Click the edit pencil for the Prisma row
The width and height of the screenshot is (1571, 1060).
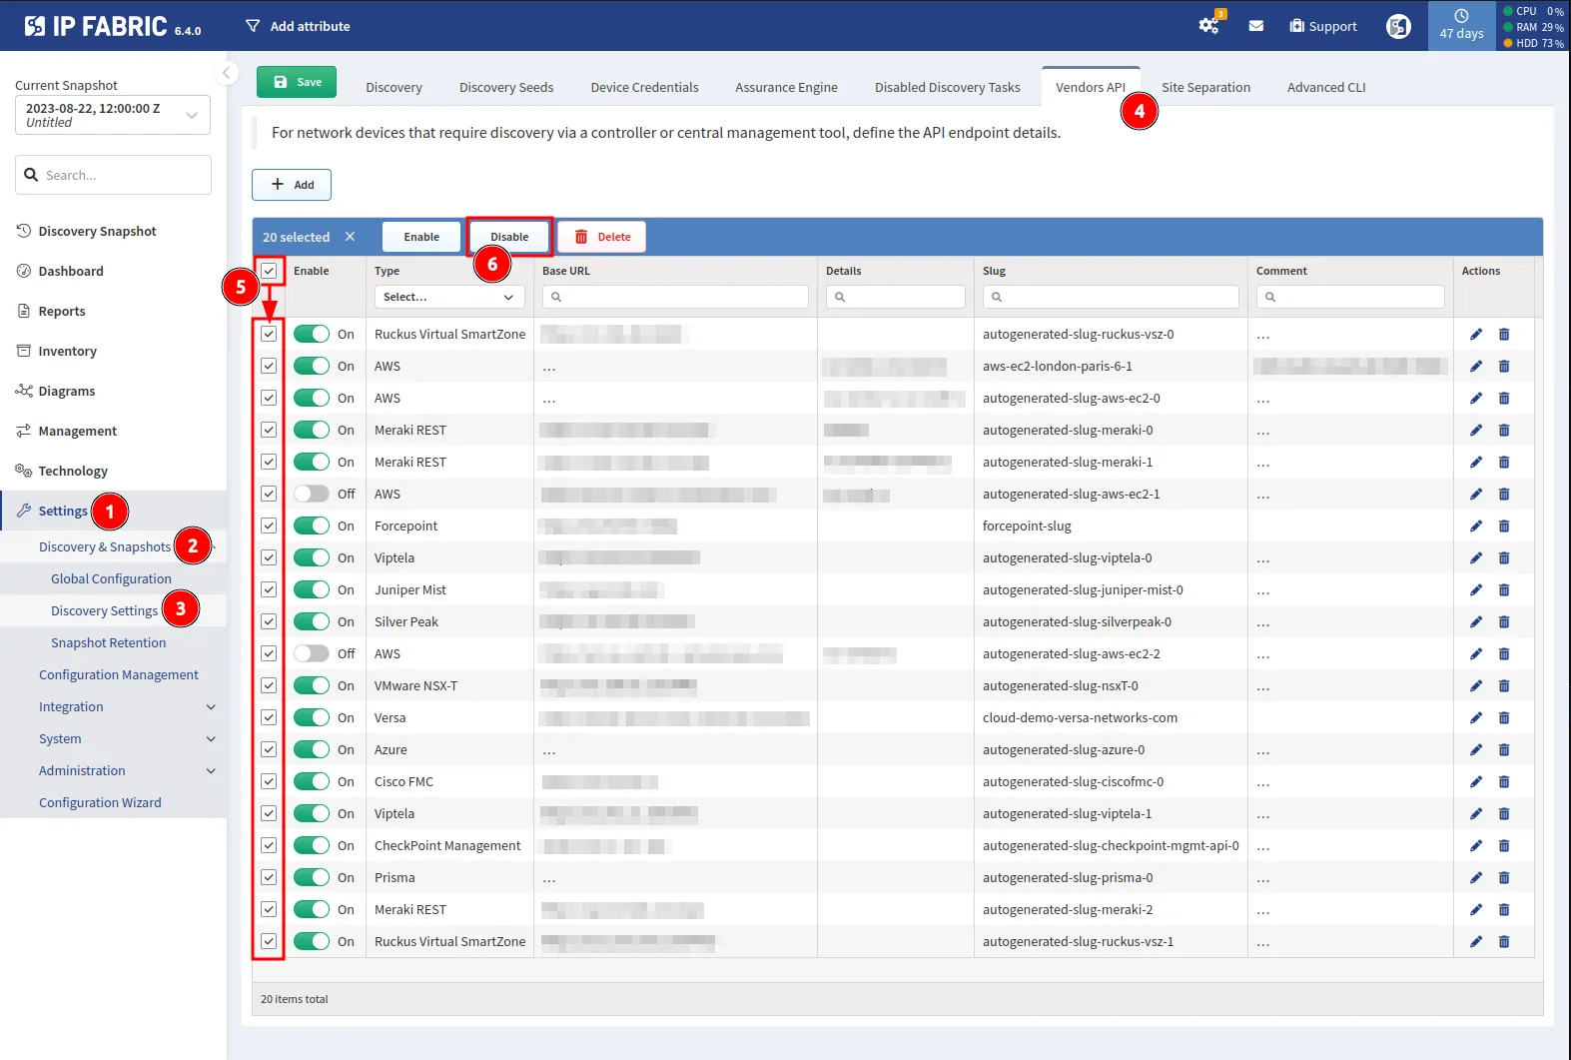1475,878
